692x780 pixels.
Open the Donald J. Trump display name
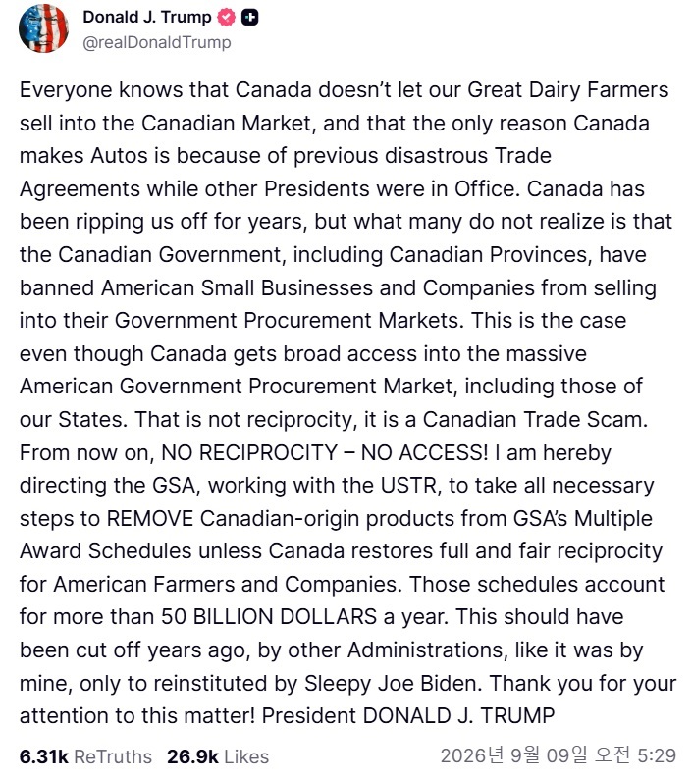pos(147,17)
